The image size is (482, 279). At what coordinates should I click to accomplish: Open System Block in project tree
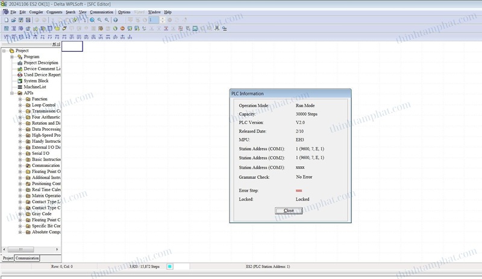point(36,81)
